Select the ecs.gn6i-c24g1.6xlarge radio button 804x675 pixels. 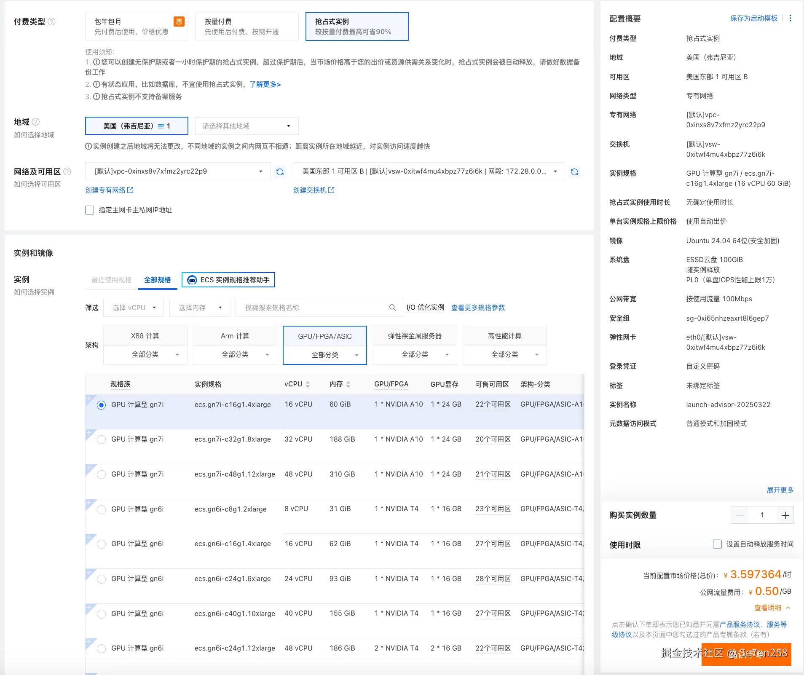pos(101,579)
